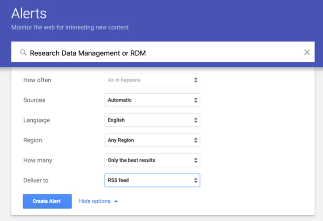The image size is (323, 221).
Task: Click the 'Language' label
Action: (x=37, y=120)
